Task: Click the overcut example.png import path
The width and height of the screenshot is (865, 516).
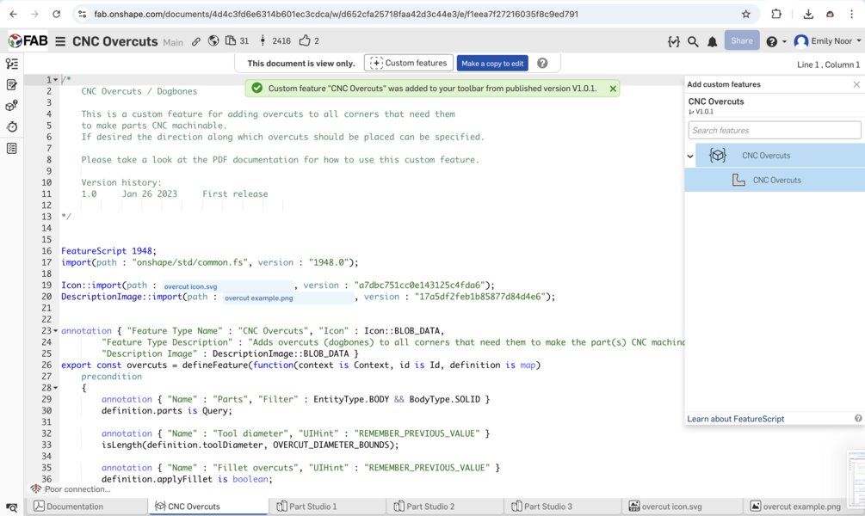Action: coord(288,298)
